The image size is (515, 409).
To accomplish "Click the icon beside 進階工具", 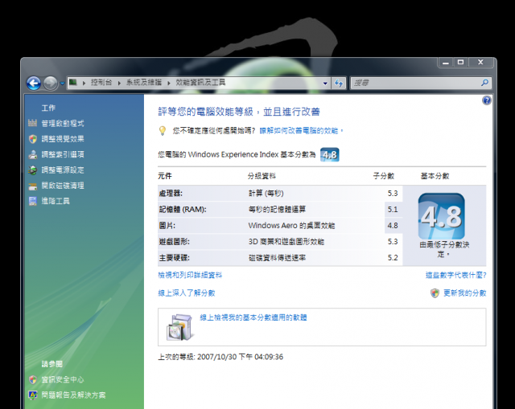I will pyautogui.click(x=32, y=201).
